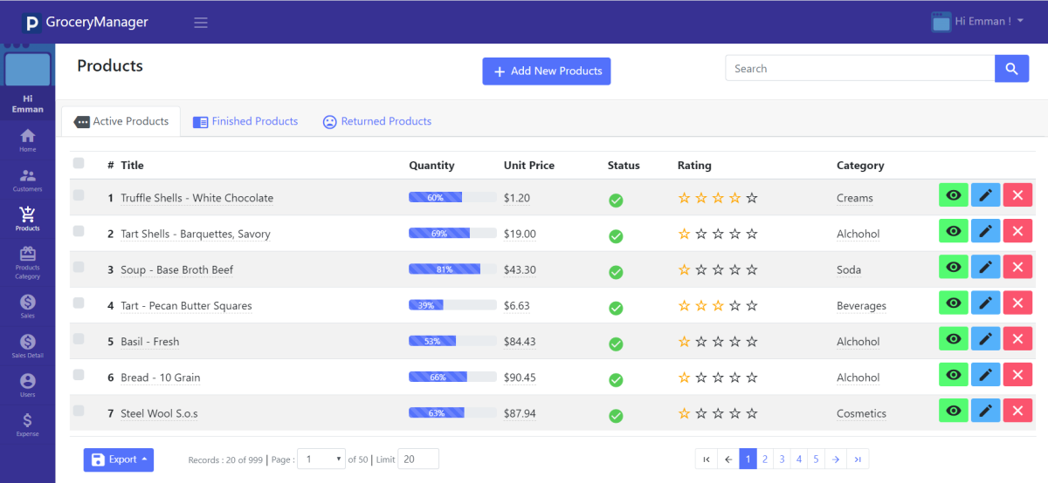Edit Tart Shells - Barquettes product
The image size is (1048, 483).
(x=986, y=232)
